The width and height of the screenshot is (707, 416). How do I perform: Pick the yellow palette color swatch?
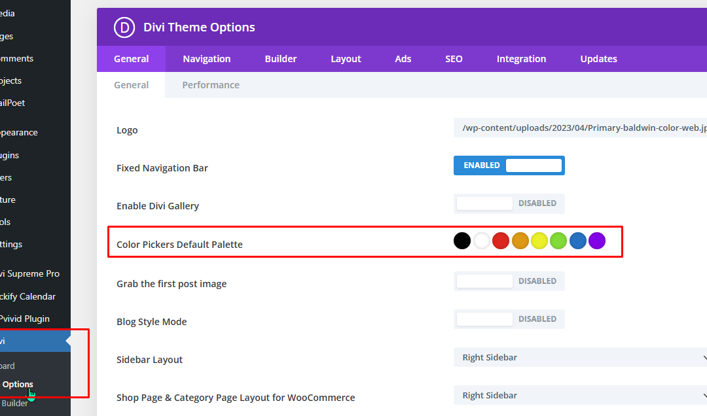click(539, 241)
